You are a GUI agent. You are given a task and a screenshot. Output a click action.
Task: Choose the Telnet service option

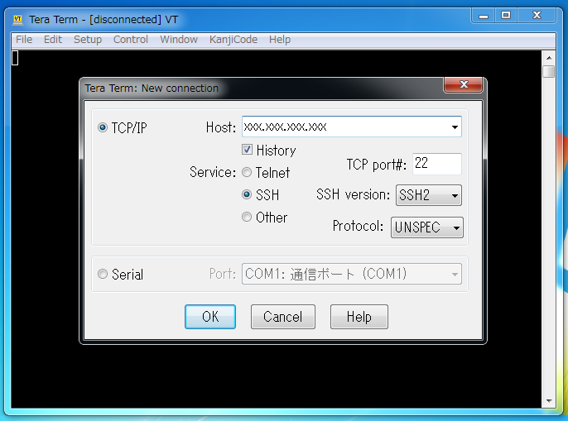(247, 172)
